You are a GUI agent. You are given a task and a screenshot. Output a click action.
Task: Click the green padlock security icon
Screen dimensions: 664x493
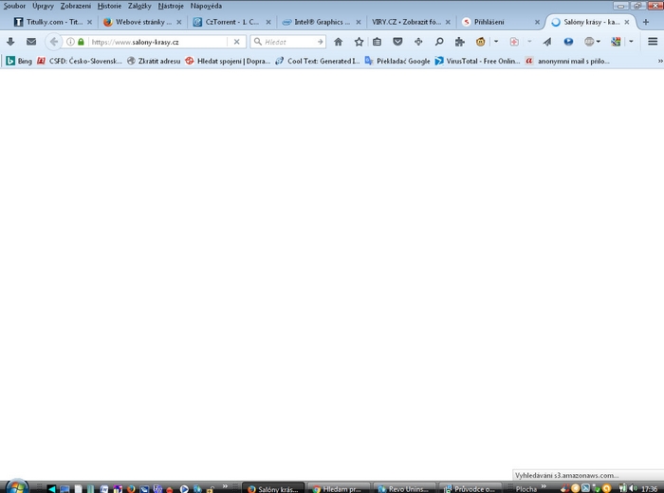82,42
